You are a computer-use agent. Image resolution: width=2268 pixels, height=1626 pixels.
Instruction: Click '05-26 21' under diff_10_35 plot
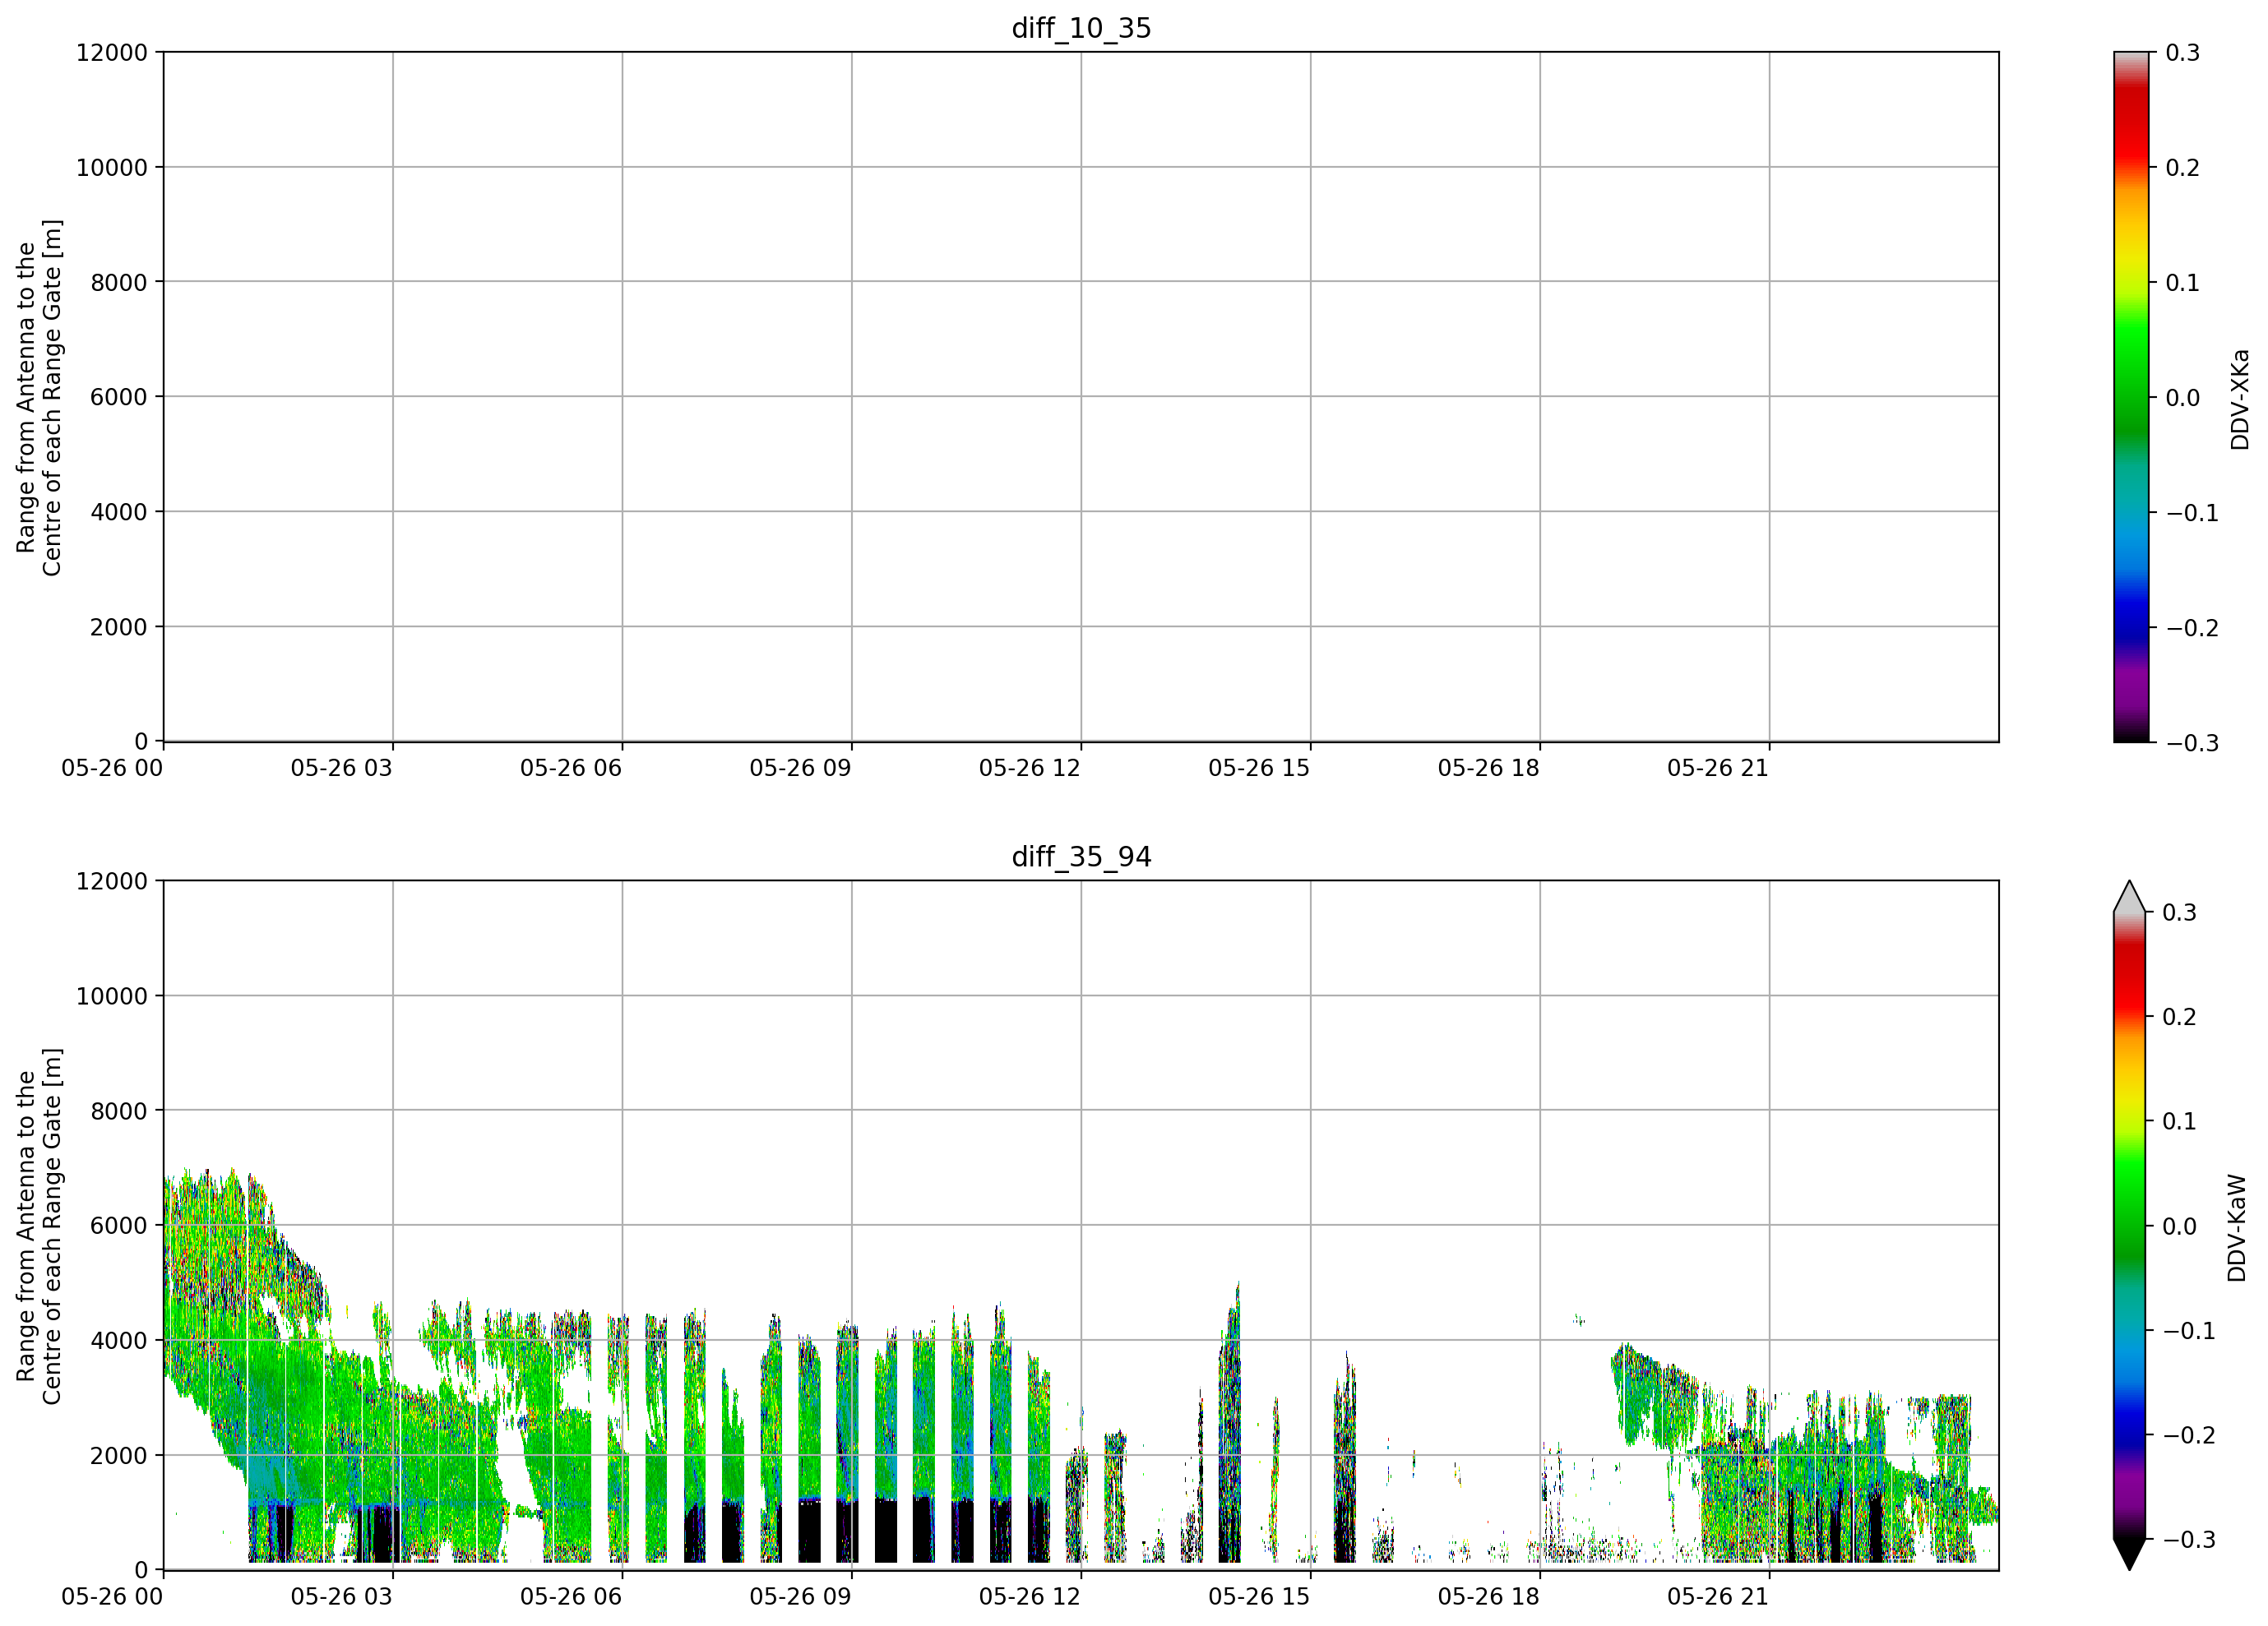pos(1718,768)
